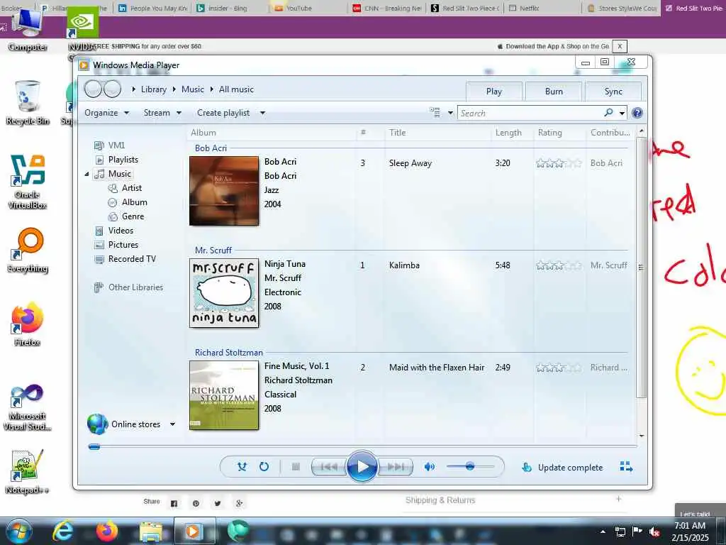Select the Kalimba track

tap(404, 265)
